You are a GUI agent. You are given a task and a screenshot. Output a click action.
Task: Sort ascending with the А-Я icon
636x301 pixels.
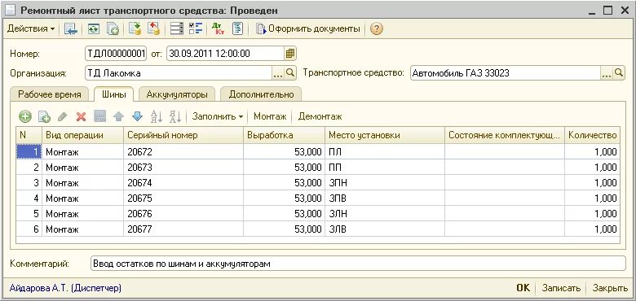click(157, 117)
